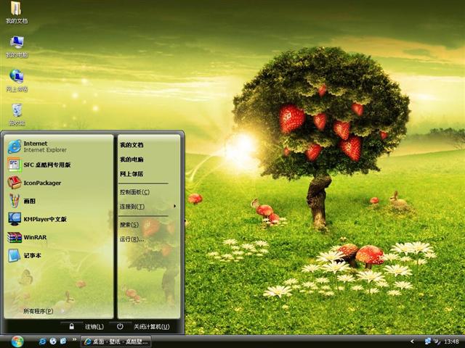Open 控制面板(C) from the Start menu
The width and height of the screenshot is (465, 348).
pyautogui.click(x=134, y=192)
